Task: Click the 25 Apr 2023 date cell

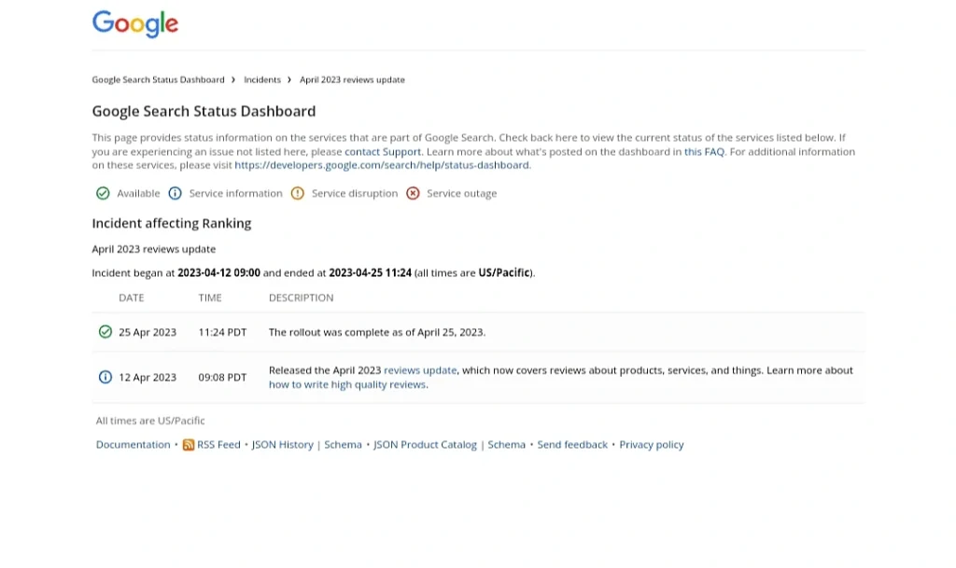Action: click(148, 332)
